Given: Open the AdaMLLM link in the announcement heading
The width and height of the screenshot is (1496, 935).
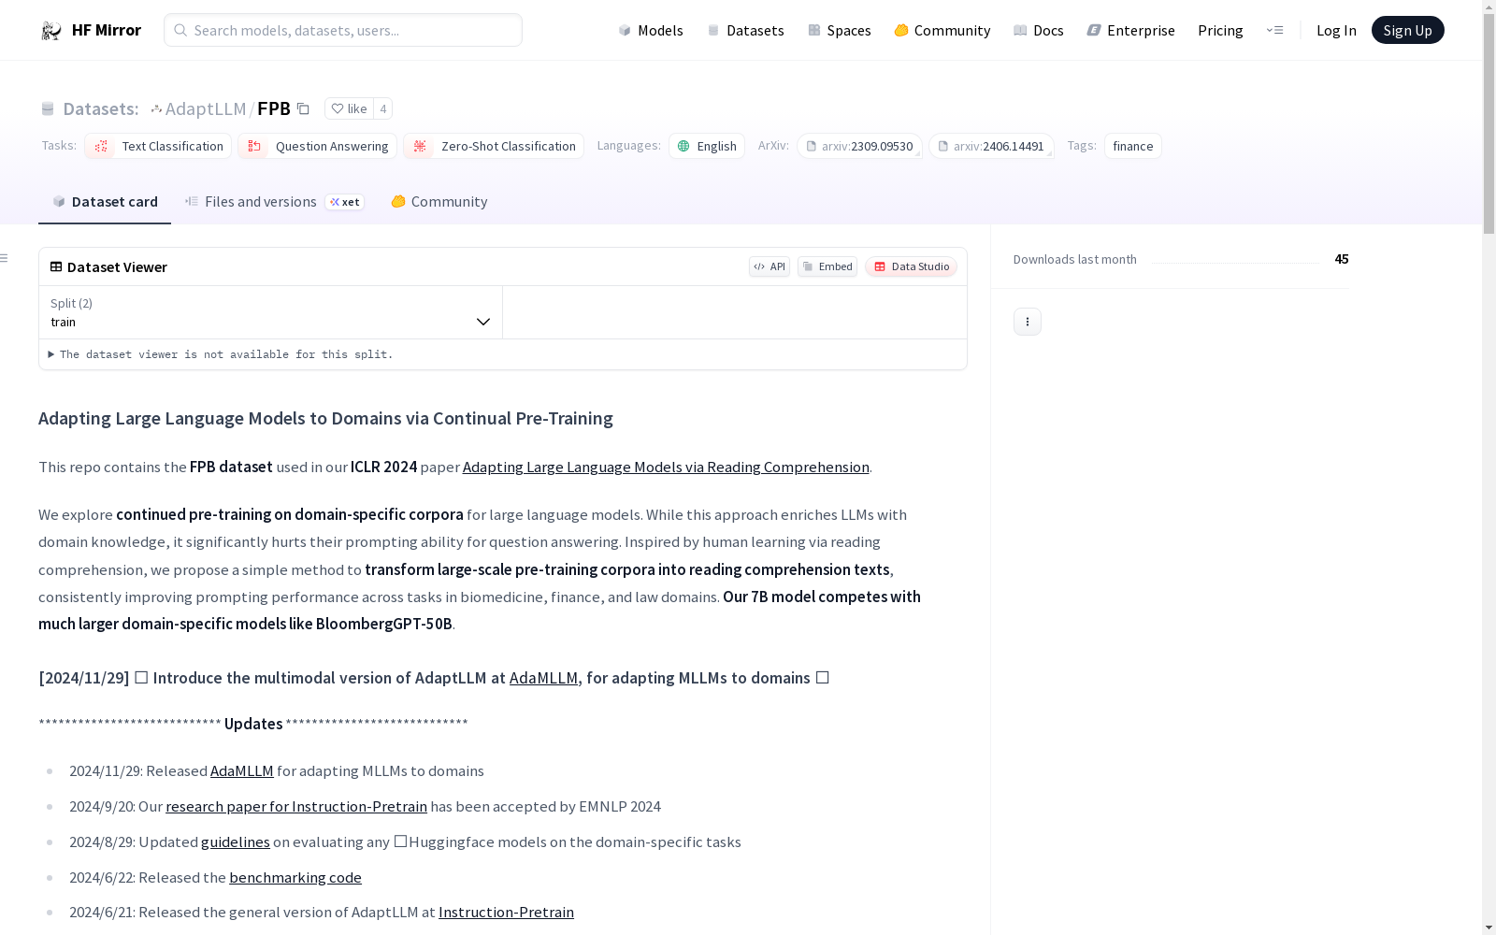Looking at the screenshot, I should [x=543, y=678].
